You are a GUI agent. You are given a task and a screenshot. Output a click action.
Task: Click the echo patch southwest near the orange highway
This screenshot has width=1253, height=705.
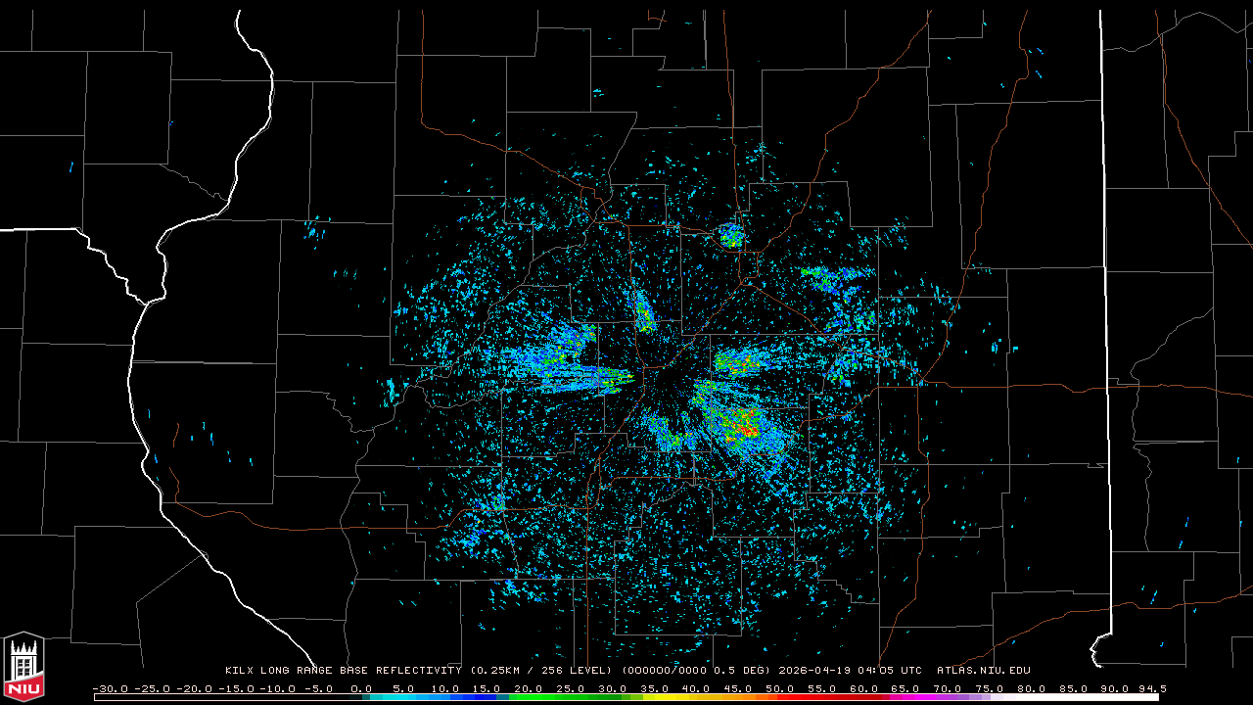[492, 503]
